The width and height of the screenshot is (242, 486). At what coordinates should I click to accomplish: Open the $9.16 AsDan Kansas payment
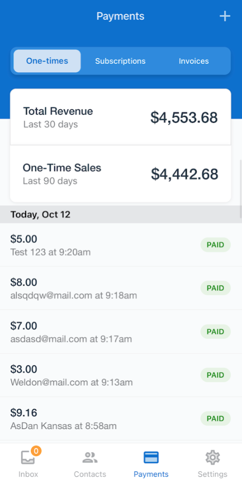121,419
